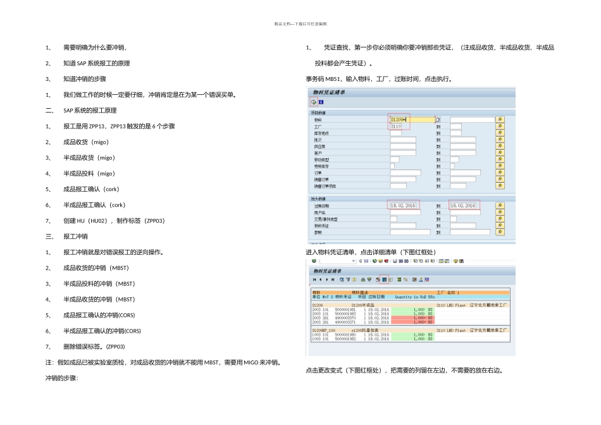Image resolution: width=601 pixels, height=425 pixels.
Task: Click the 过账日期 to-date field 18.02.2016
Action: pos(463,206)
